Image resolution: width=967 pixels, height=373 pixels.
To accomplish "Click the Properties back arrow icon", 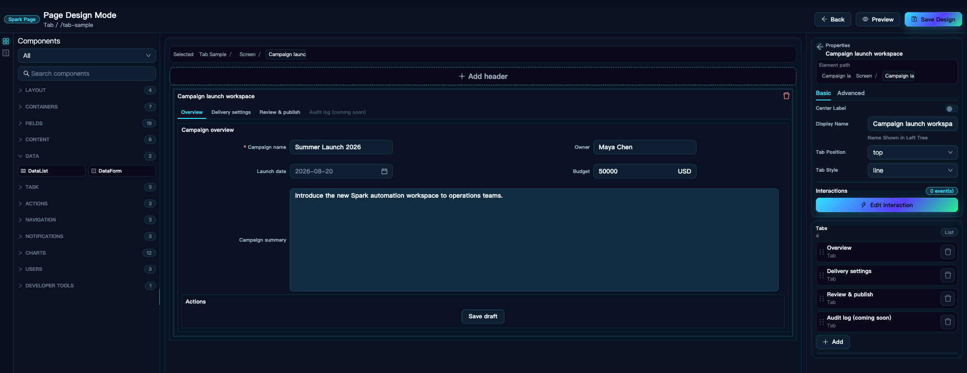I will [820, 46].
